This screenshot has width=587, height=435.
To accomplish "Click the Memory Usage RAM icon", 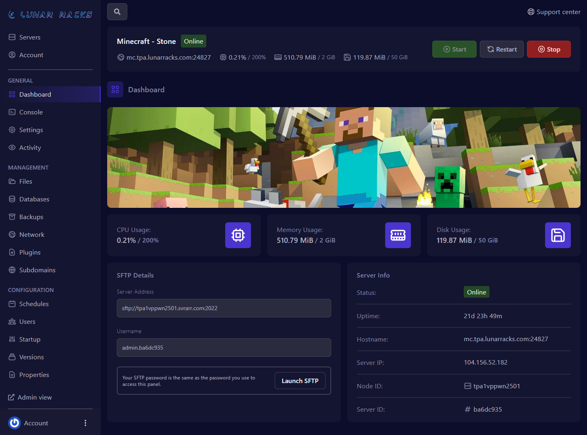I will coord(398,235).
